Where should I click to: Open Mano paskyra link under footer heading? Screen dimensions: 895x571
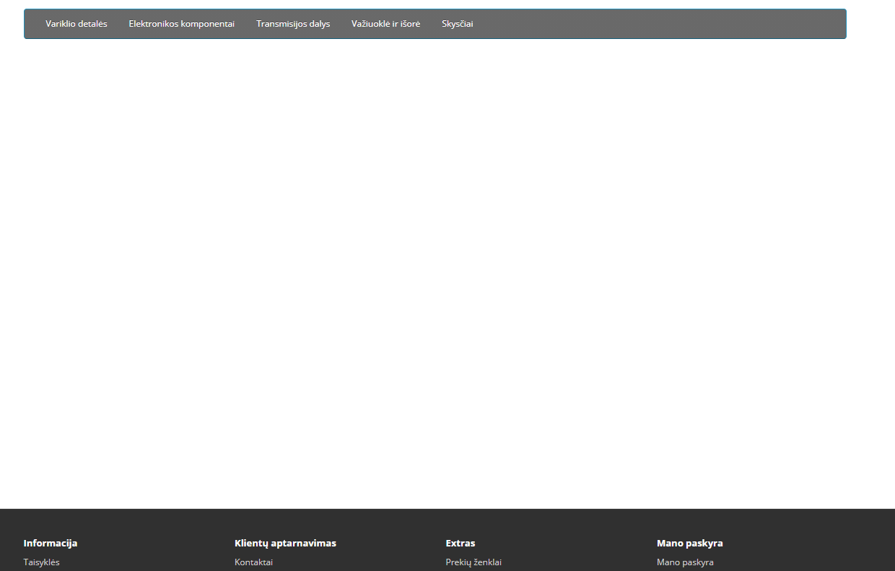coord(685,562)
